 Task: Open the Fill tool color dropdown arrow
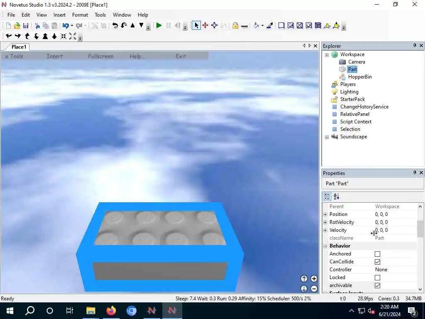click(x=262, y=25)
